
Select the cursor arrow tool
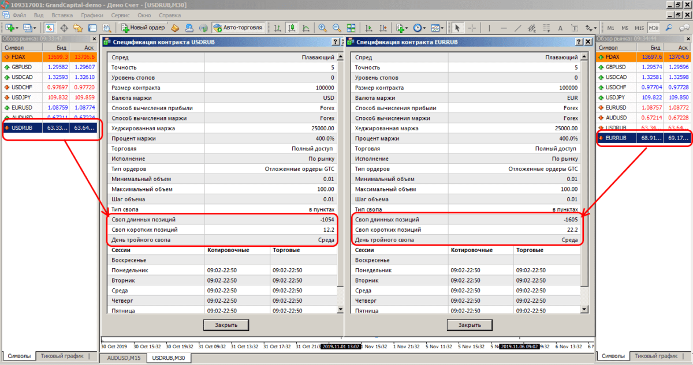(457, 27)
